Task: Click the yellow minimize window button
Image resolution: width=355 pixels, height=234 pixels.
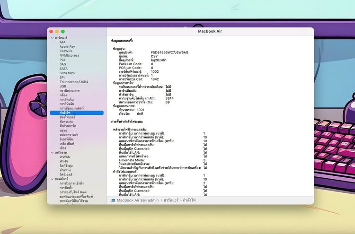Action: click(57, 31)
